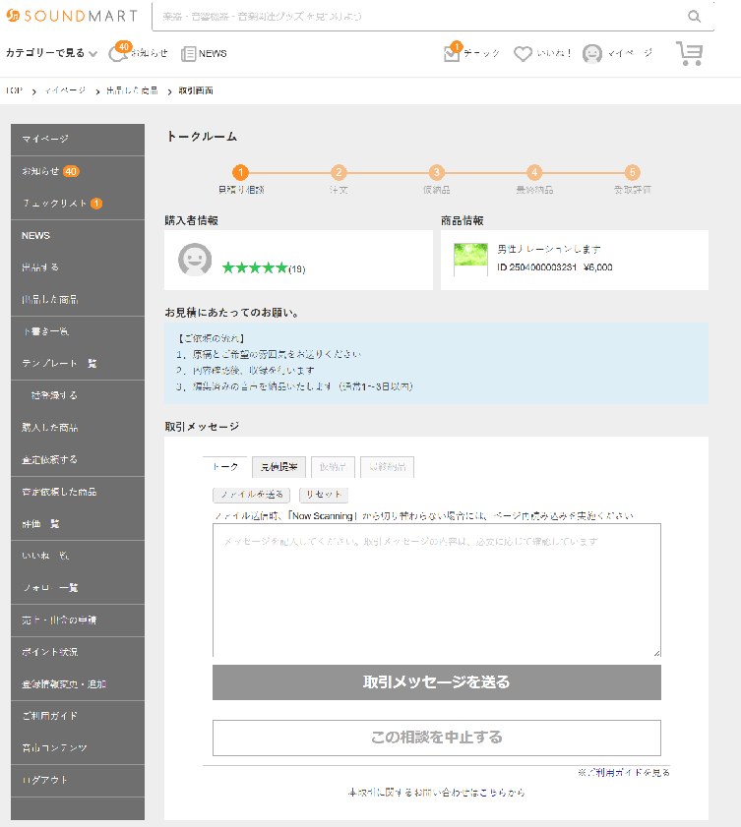
Task: Click the heart likes icon
Action: coord(523,54)
